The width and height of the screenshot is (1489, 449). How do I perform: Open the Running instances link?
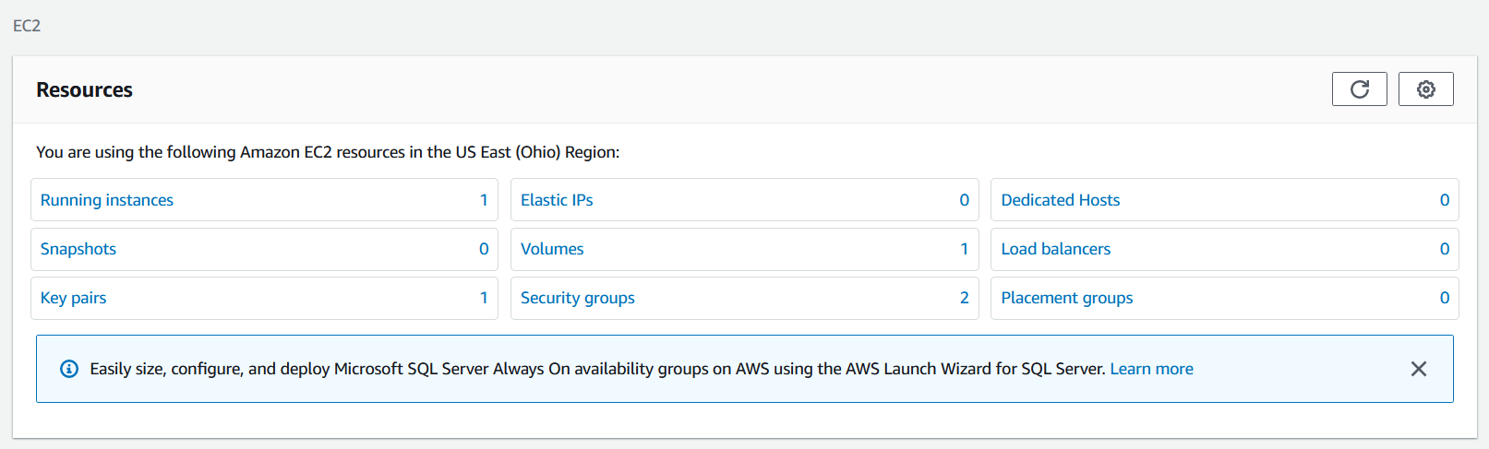coord(107,200)
